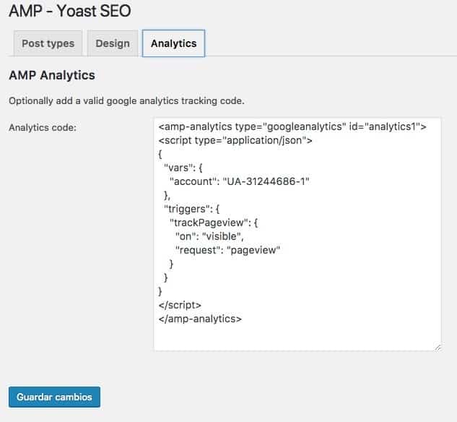Click the AMP Analytics heading
The image size is (457, 422).
coord(52,75)
